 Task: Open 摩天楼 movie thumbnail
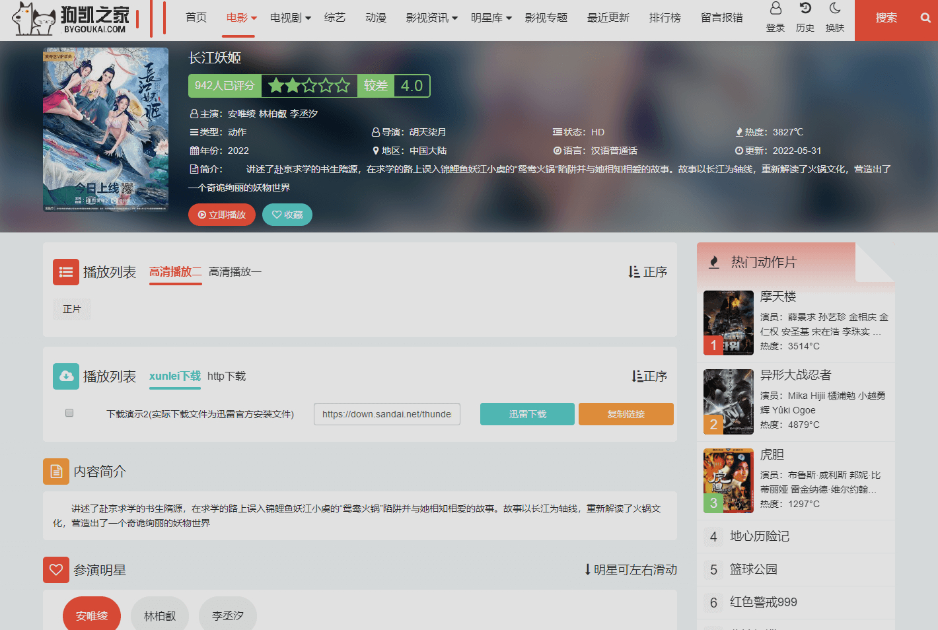(x=729, y=323)
